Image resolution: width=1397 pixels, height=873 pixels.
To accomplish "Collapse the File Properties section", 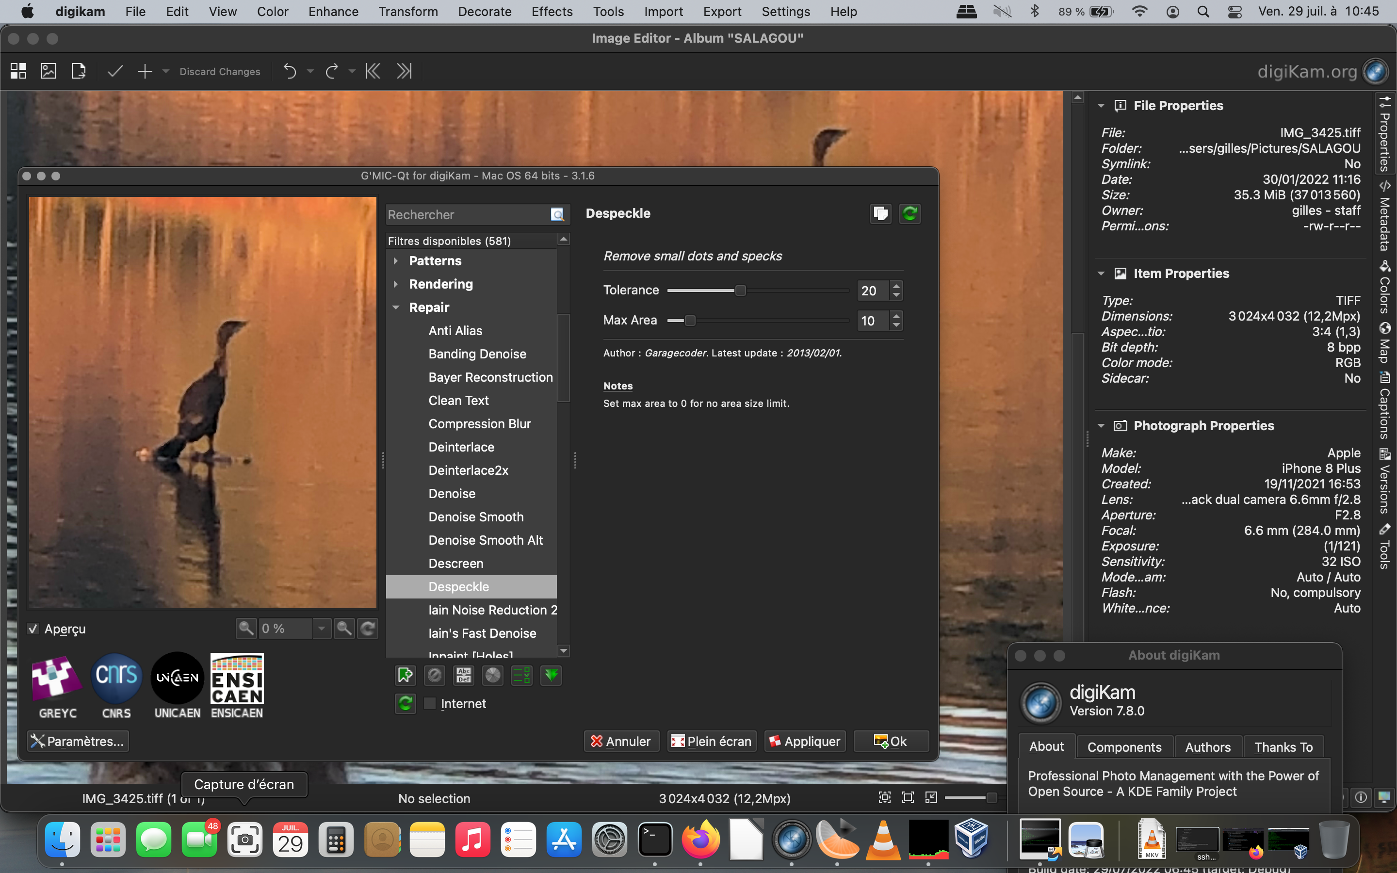I will tap(1101, 106).
